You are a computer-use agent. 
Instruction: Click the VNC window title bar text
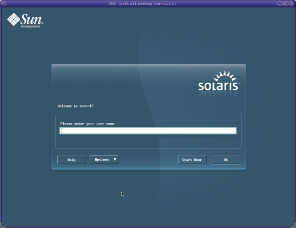pos(142,3)
